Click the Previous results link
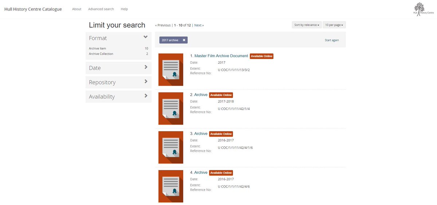Screen dimensions: 437x205 [x=163, y=25]
